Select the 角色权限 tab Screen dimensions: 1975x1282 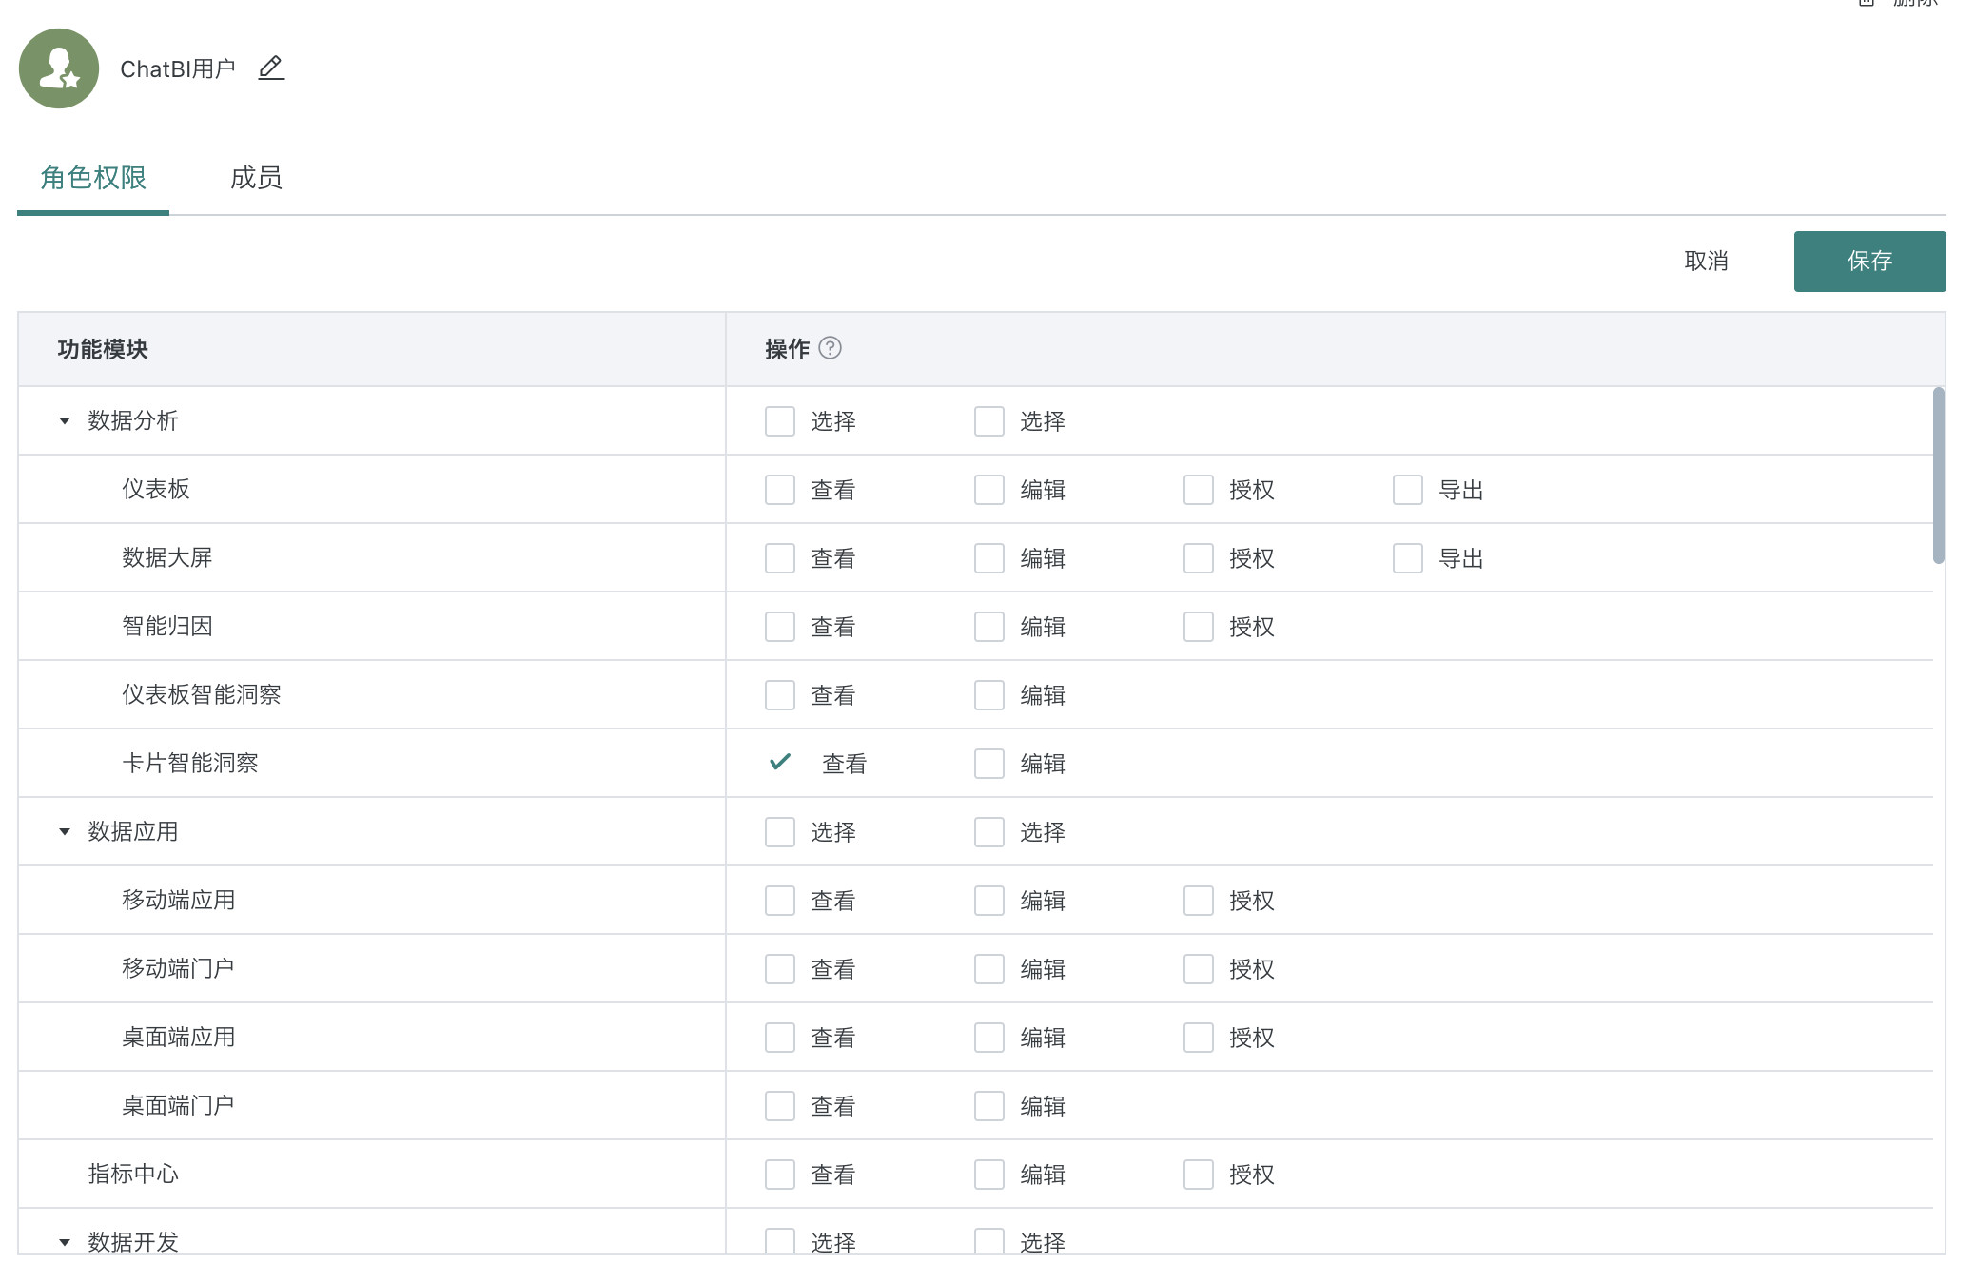pyautogui.click(x=93, y=178)
